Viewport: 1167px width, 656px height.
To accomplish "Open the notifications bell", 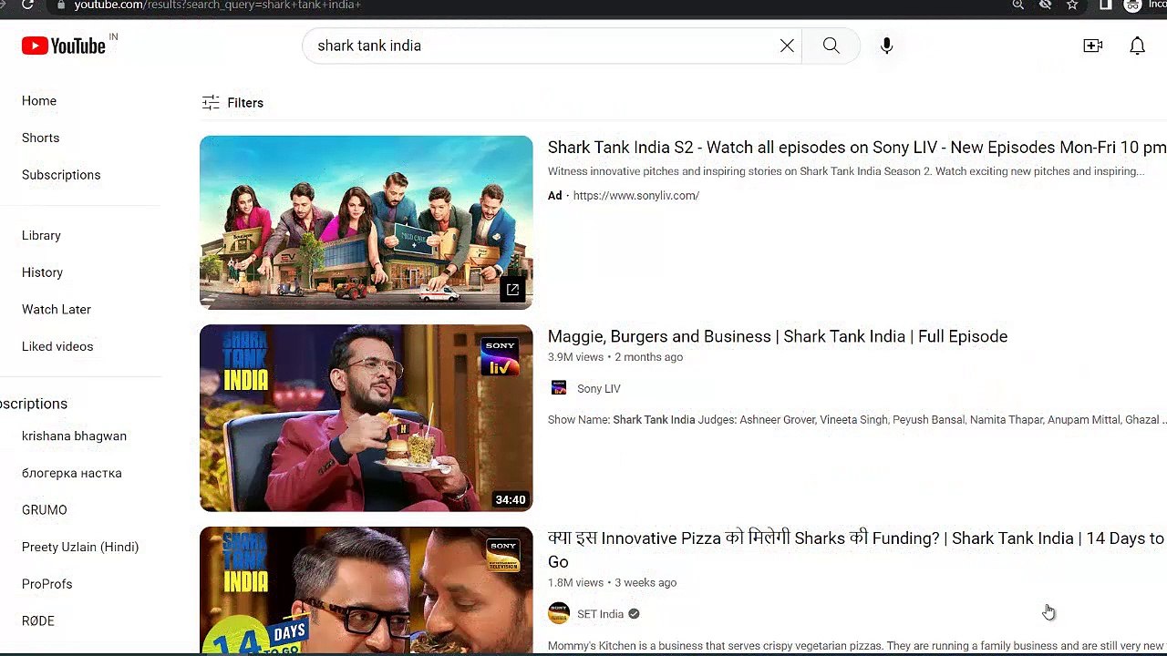I will point(1137,46).
